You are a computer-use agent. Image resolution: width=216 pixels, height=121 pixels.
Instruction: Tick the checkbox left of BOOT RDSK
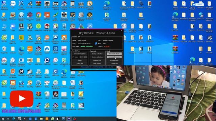tap(74, 57)
